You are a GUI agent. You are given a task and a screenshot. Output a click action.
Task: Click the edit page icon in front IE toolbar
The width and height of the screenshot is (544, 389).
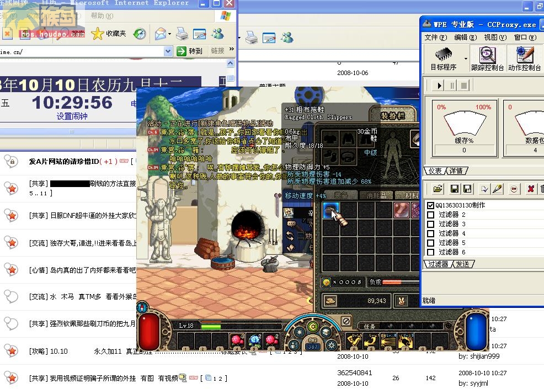click(x=200, y=34)
